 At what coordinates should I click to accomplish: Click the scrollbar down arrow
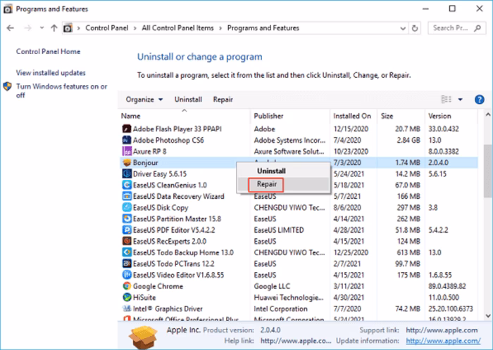488,316
